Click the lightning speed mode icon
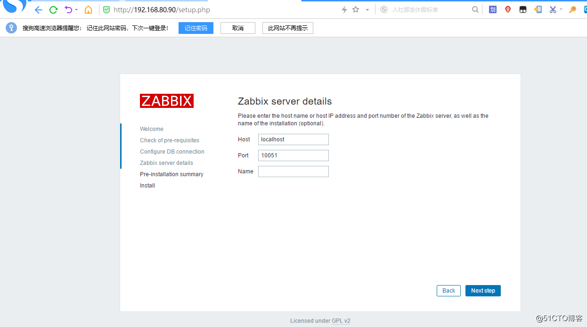This screenshot has width=587, height=327. pyautogui.click(x=344, y=9)
